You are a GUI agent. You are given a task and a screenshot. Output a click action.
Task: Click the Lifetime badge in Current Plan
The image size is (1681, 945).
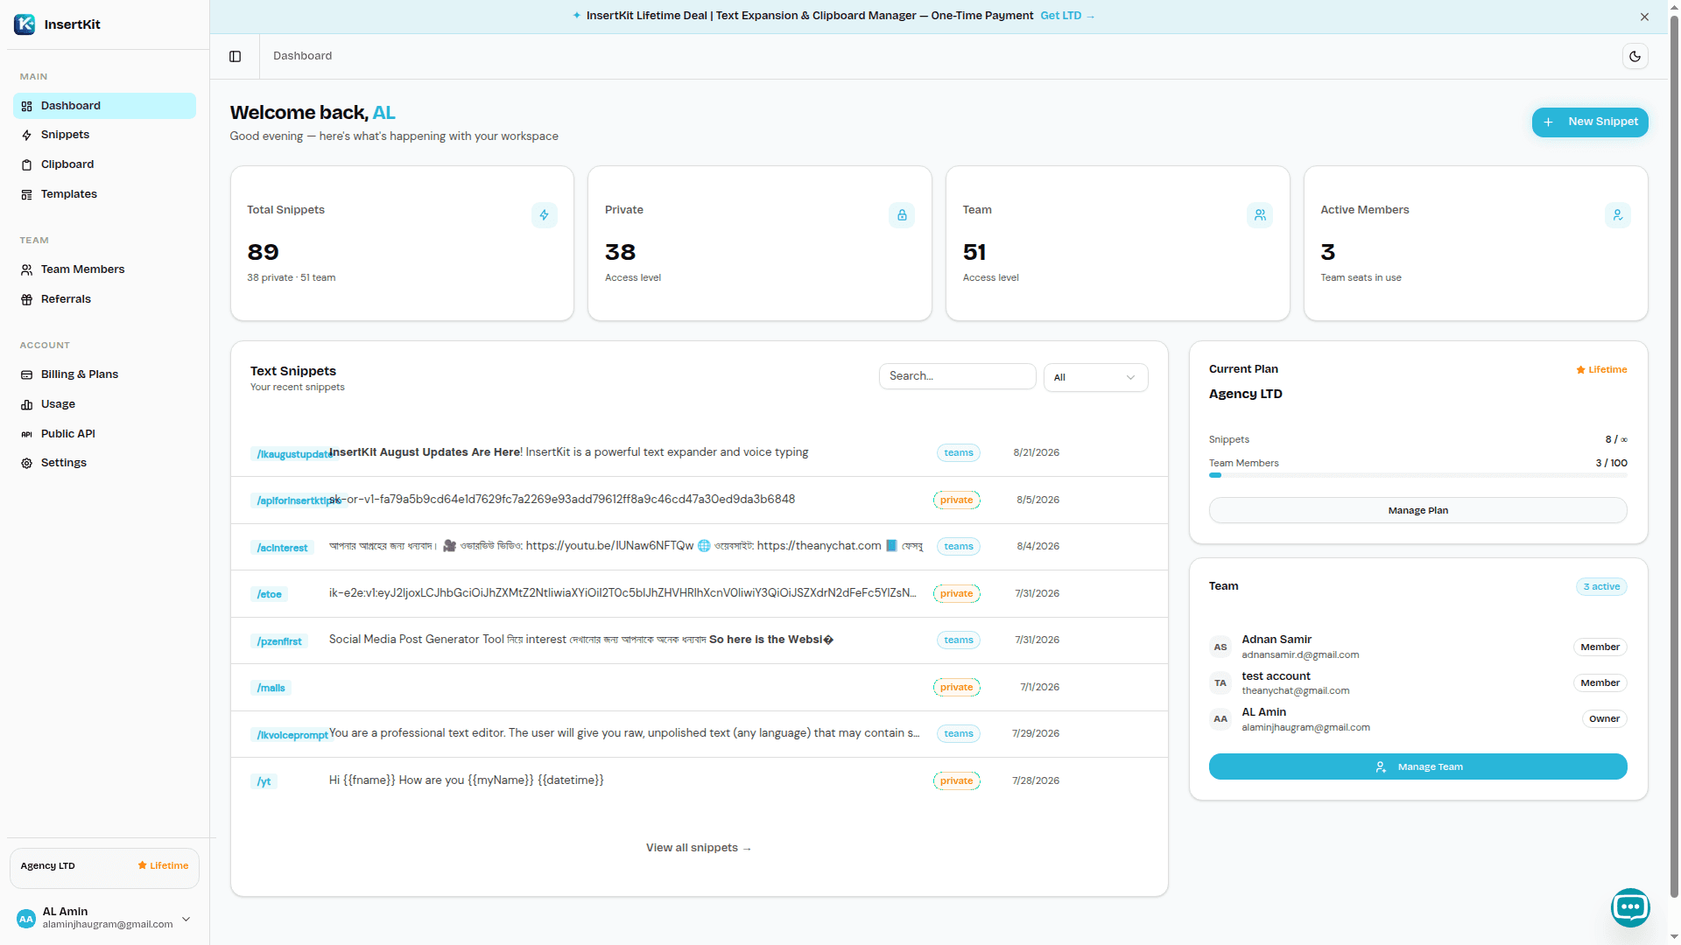tap(1602, 370)
